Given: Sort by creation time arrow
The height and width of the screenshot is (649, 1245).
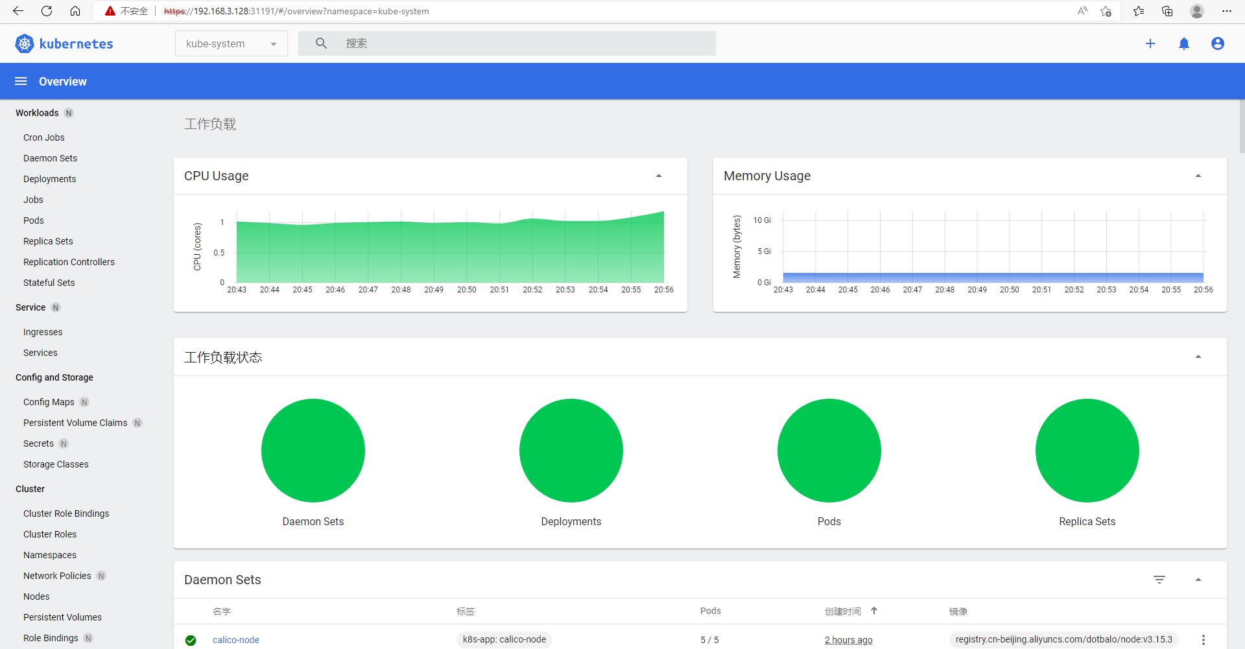Looking at the screenshot, I should (x=874, y=611).
